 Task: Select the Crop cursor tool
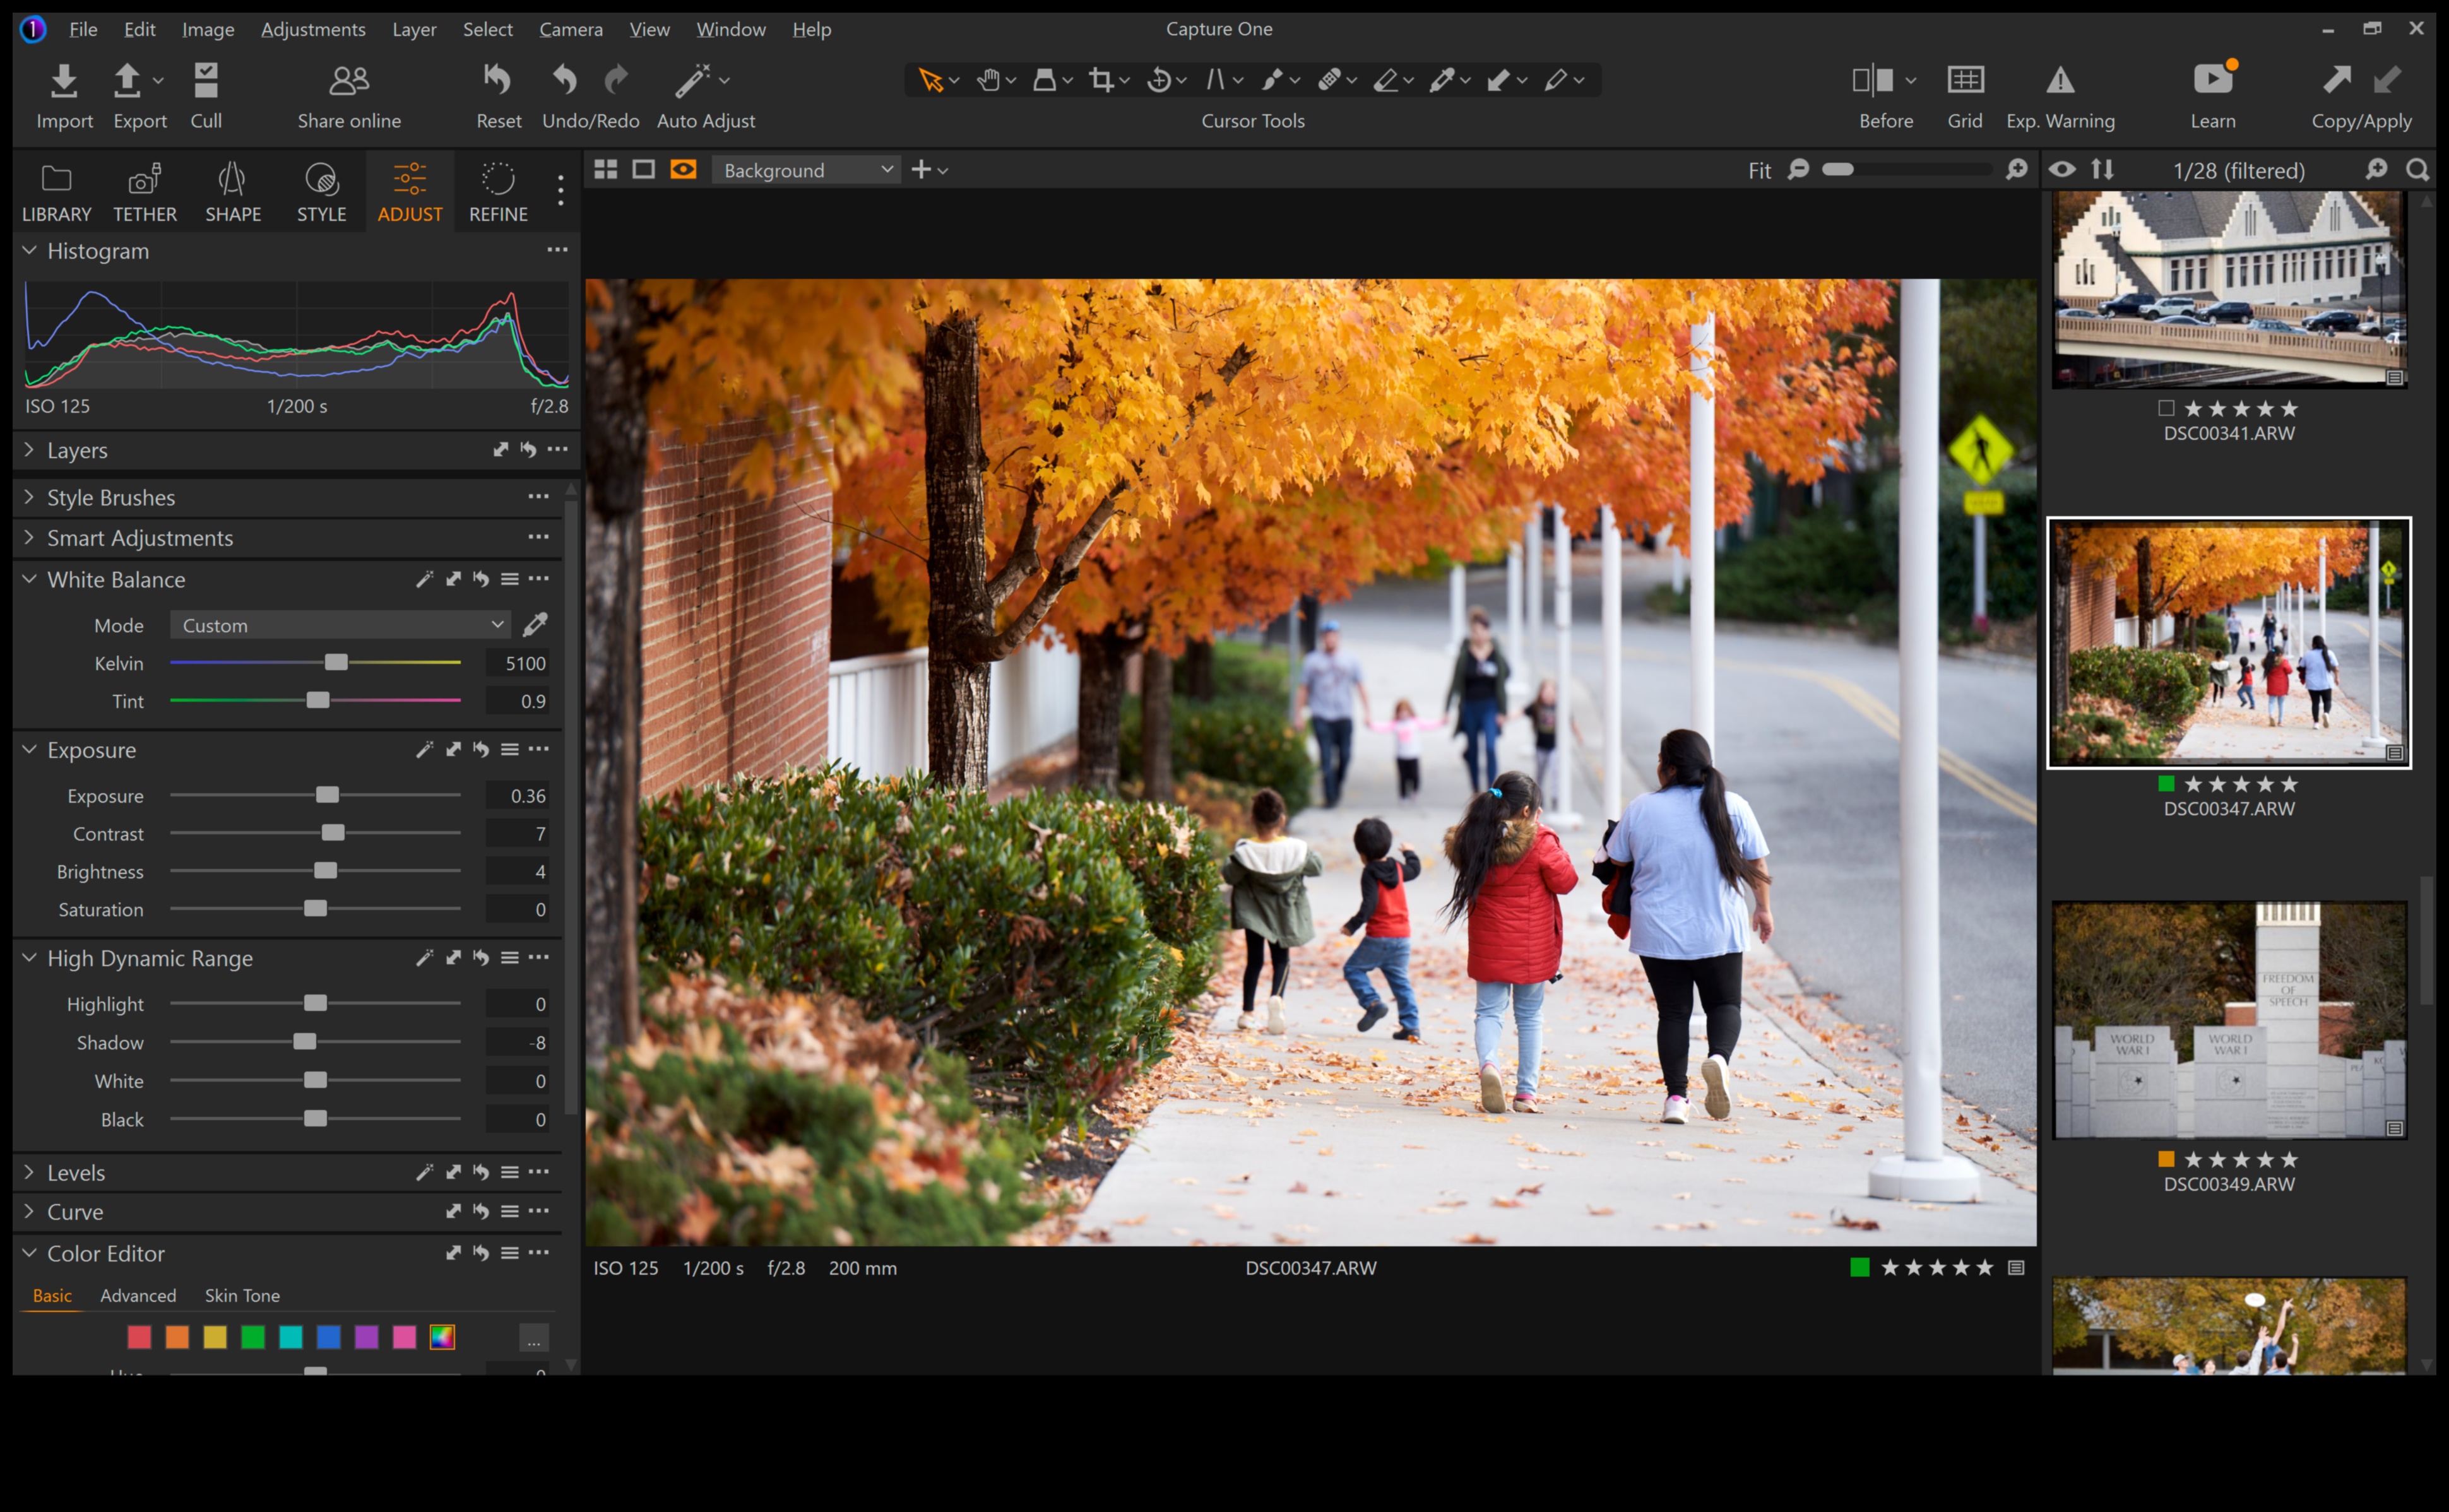click(x=1101, y=80)
